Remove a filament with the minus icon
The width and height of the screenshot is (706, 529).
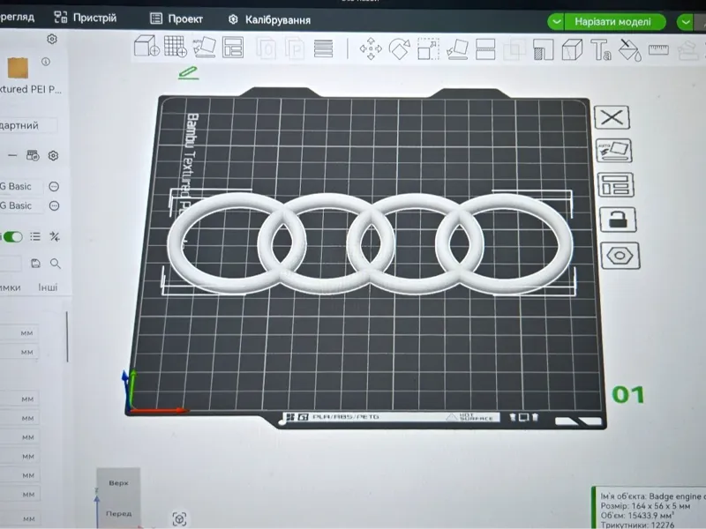click(12, 156)
